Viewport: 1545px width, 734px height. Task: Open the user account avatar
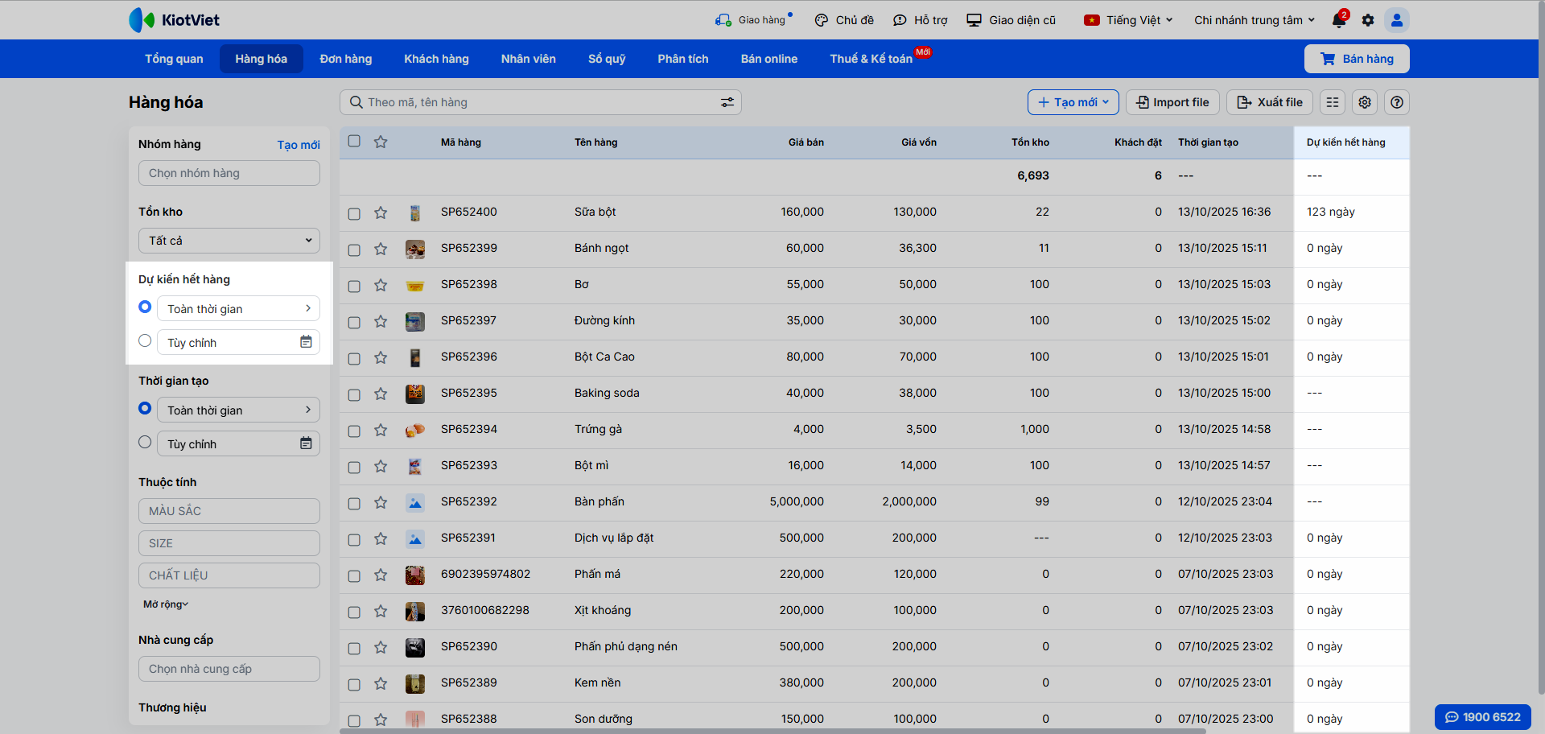point(1397,20)
